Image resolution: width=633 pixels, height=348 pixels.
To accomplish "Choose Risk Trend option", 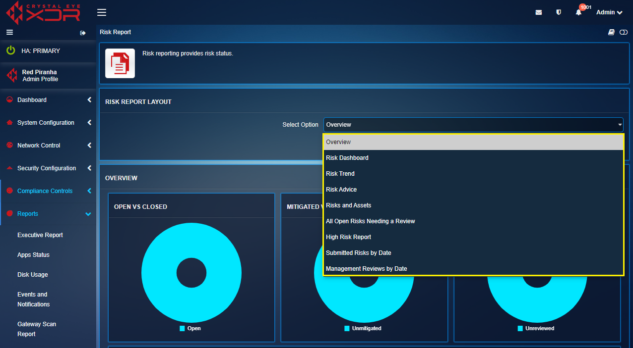I will [473, 174].
